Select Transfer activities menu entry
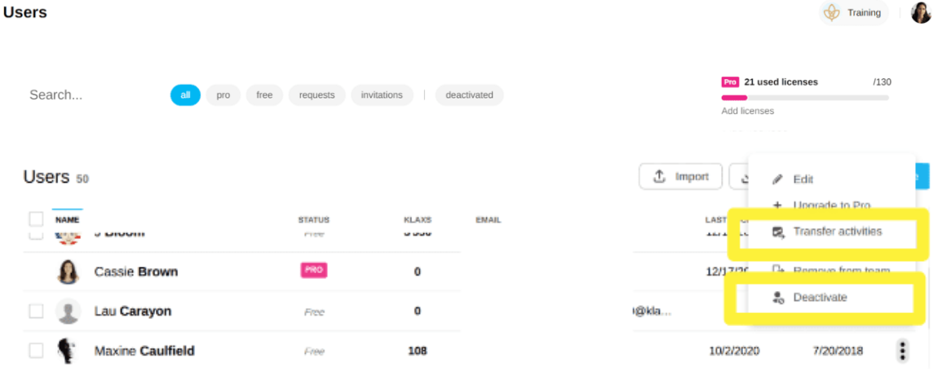 pyautogui.click(x=837, y=232)
